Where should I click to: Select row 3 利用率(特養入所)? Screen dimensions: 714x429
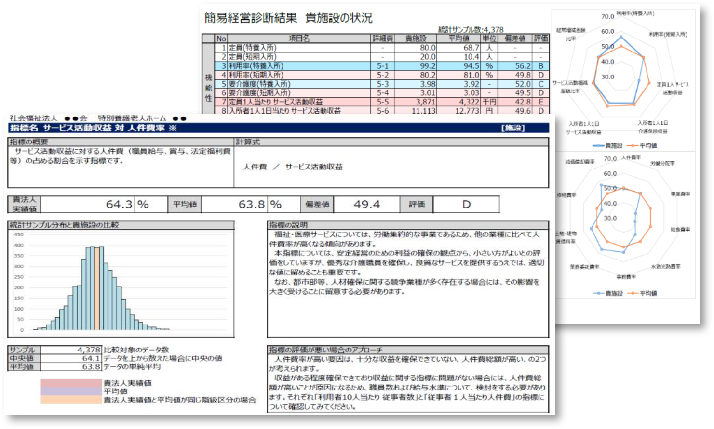[381, 66]
